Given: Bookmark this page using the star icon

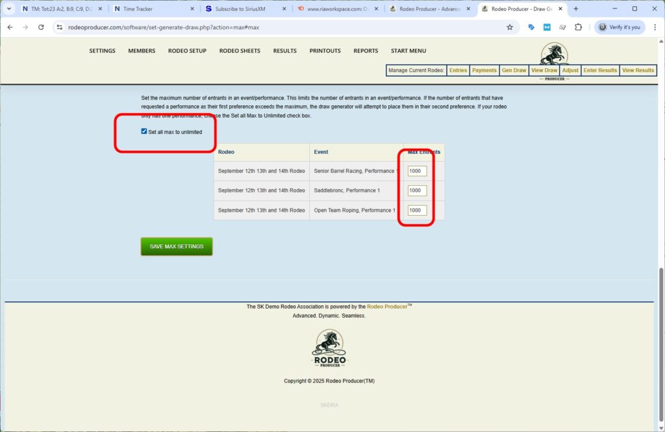Looking at the screenshot, I should tap(510, 27).
